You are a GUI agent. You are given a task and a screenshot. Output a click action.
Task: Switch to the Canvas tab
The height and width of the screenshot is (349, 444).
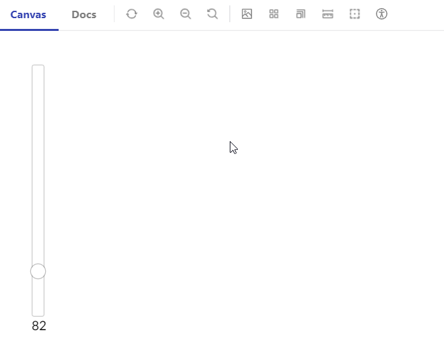[x=28, y=15]
